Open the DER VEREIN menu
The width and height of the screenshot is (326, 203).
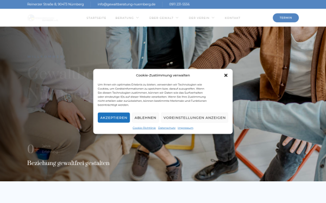pos(199,18)
